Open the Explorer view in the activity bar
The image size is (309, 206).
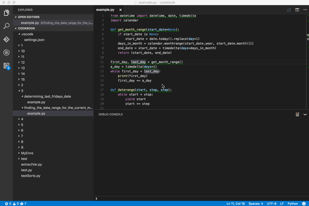coord(6,12)
